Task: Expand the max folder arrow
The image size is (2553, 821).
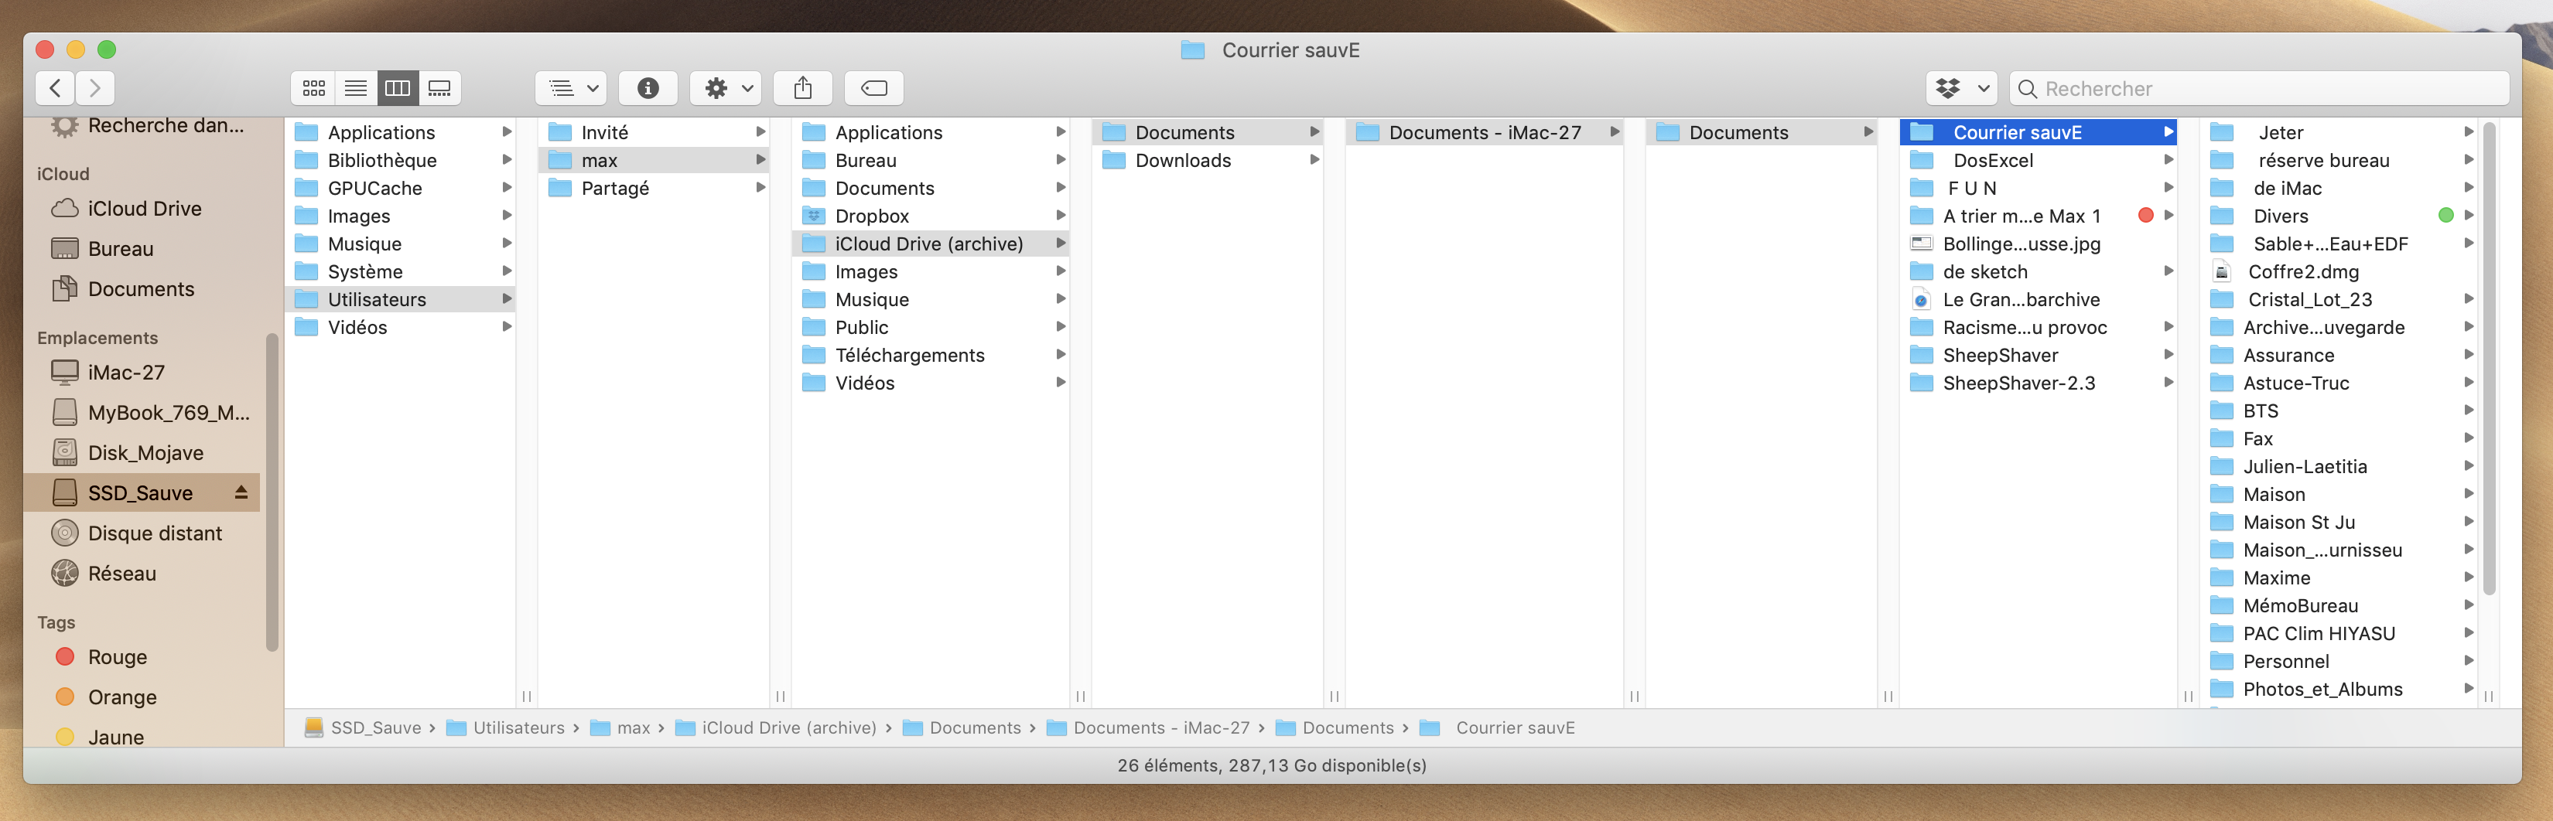Action: click(x=760, y=161)
